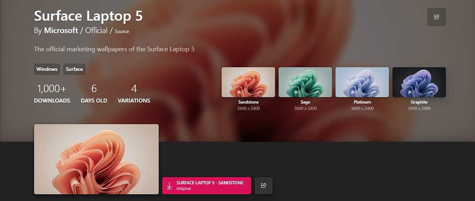Click the Graphite label under thumbnail
Viewport: 475px width, 201px height.
pos(419,102)
